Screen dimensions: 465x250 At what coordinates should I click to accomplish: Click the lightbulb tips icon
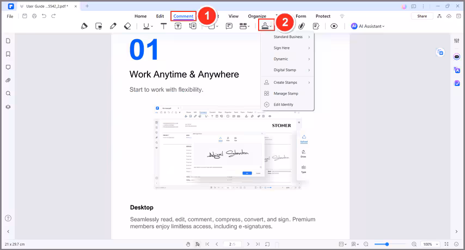click(342, 16)
